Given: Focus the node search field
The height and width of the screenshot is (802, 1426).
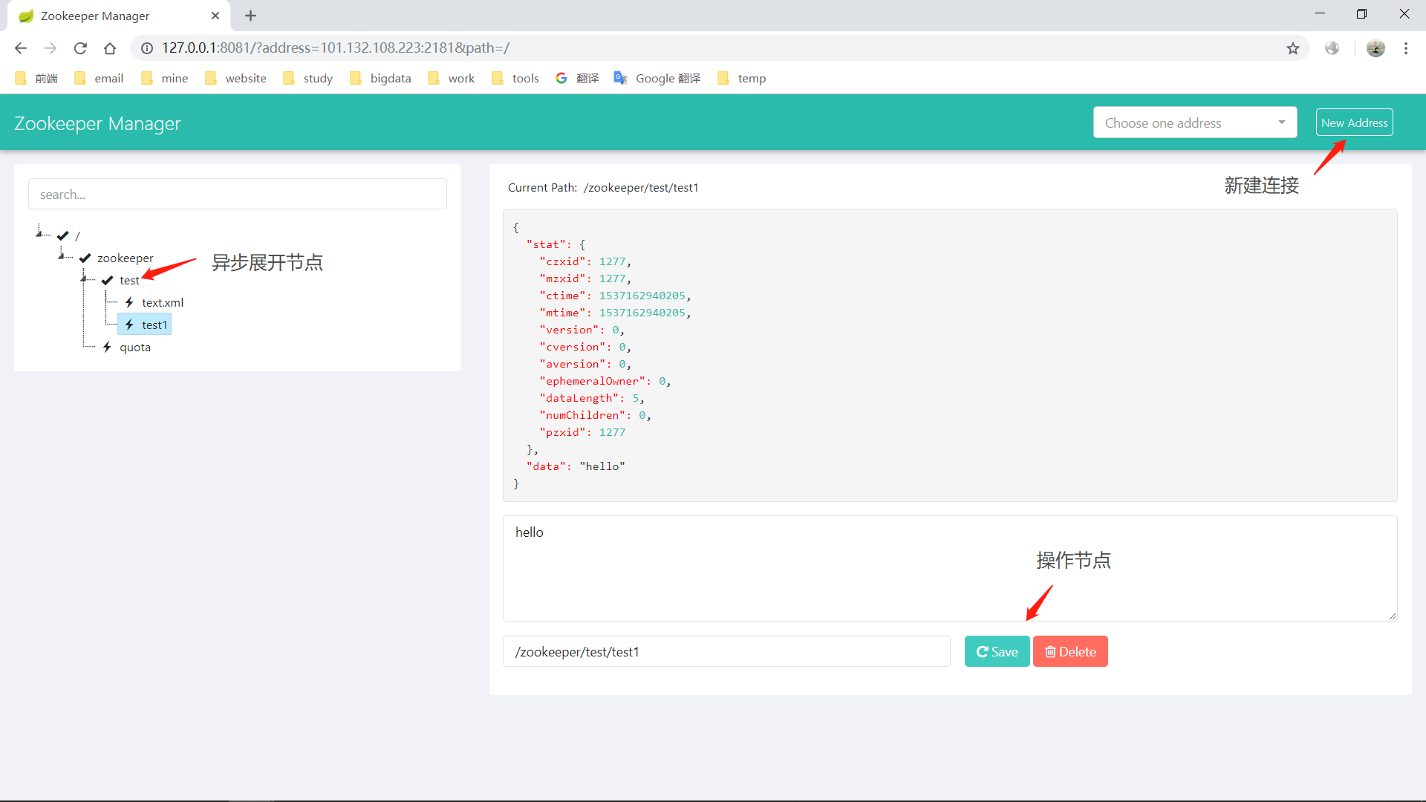Looking at the screenshot, I should 238,194.
